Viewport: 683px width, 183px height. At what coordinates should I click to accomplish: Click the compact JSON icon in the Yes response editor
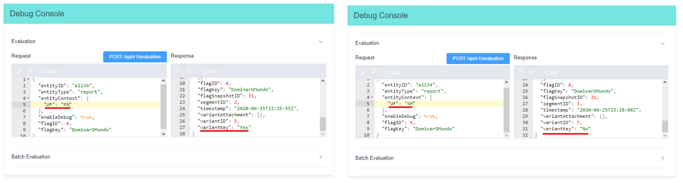tap(190, 71)
